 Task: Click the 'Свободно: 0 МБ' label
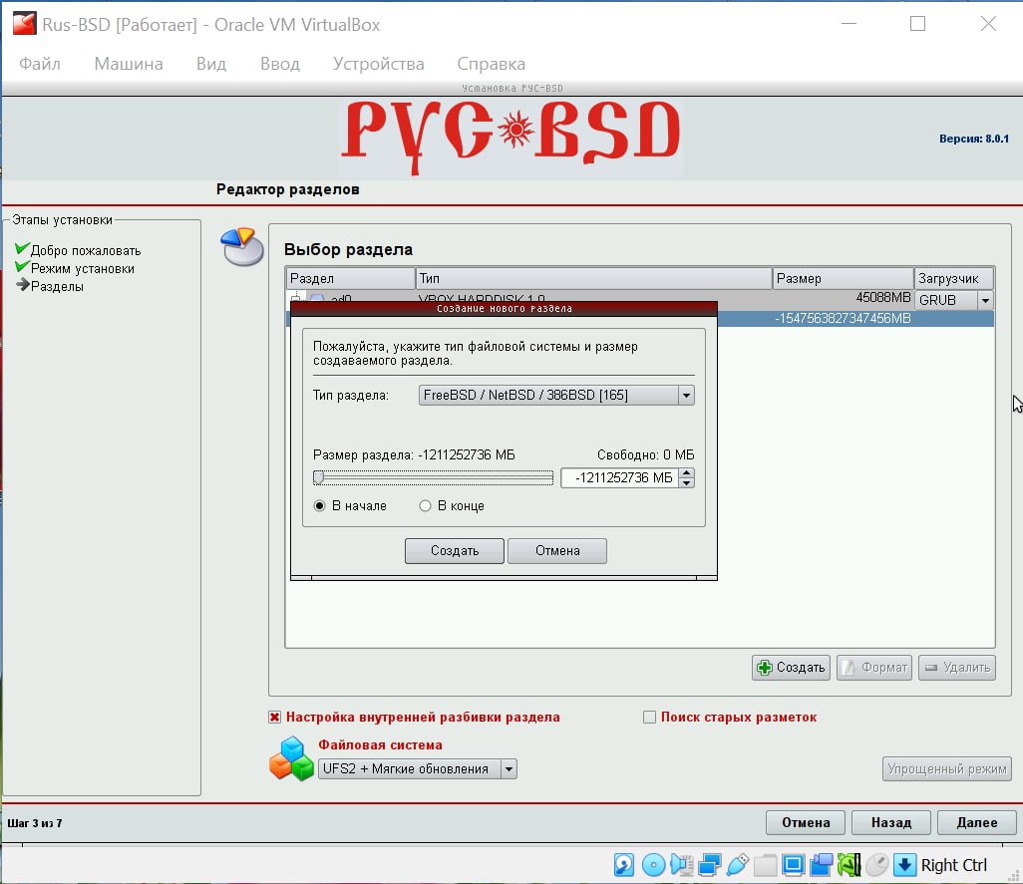[645, 455]
